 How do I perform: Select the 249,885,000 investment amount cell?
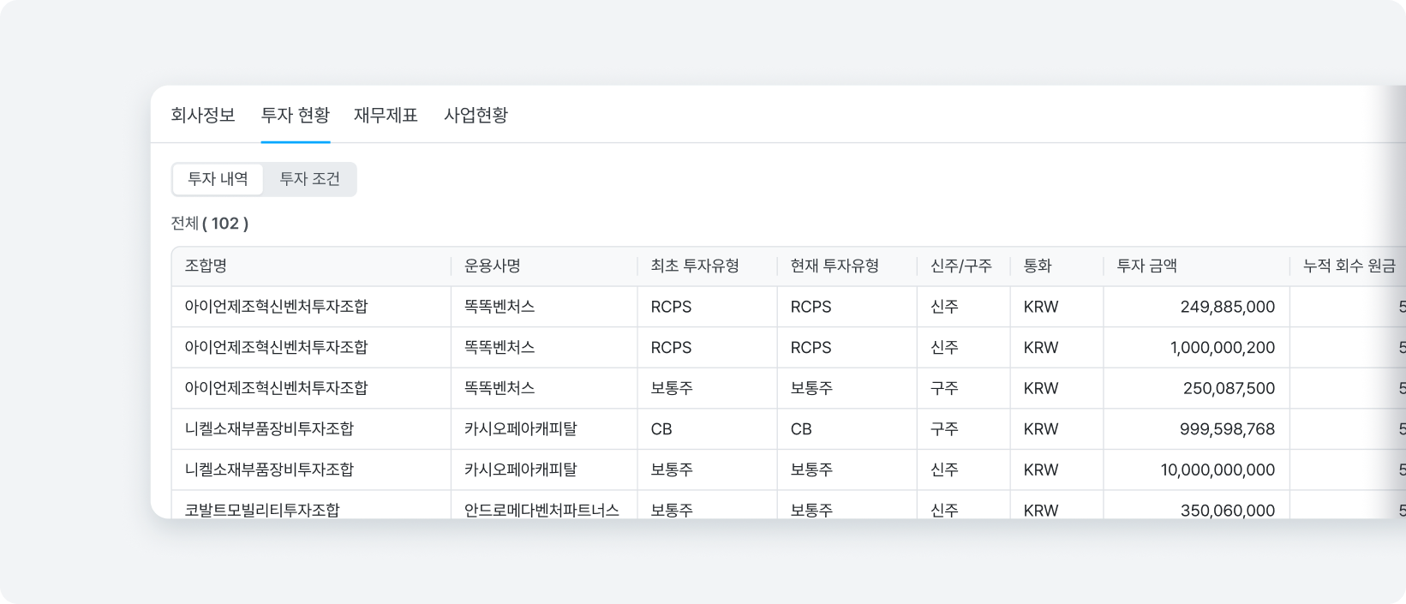[1197, 307]
